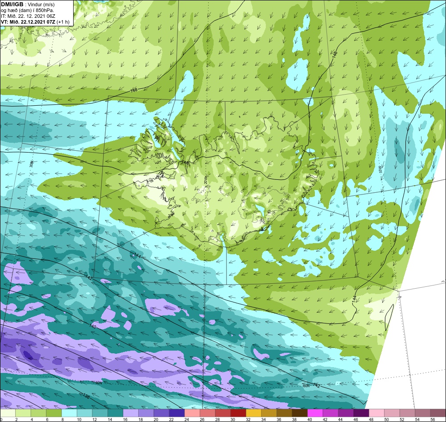Click the legend scale number '24'
This screenshot has width=446, height=422.
(186, 419)
